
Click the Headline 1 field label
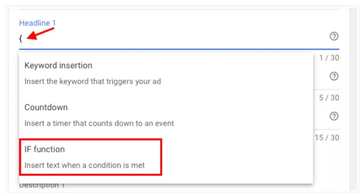(37, 23)
